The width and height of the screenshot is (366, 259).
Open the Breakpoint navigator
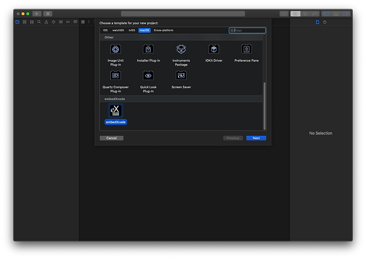[68, 22]
